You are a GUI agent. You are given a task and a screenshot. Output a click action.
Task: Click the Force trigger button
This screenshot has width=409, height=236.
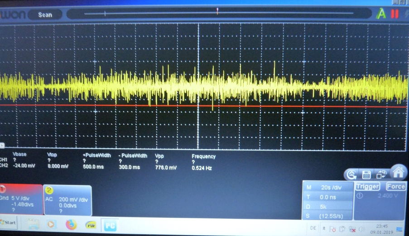coord(396,187)
